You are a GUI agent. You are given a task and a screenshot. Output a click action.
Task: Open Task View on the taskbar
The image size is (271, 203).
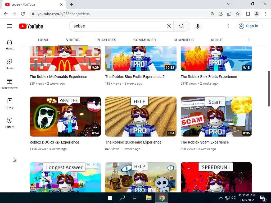click(x=135, y=198)
